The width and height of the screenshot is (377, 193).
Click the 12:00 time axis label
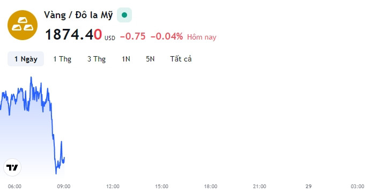click(x=113, y=186)
